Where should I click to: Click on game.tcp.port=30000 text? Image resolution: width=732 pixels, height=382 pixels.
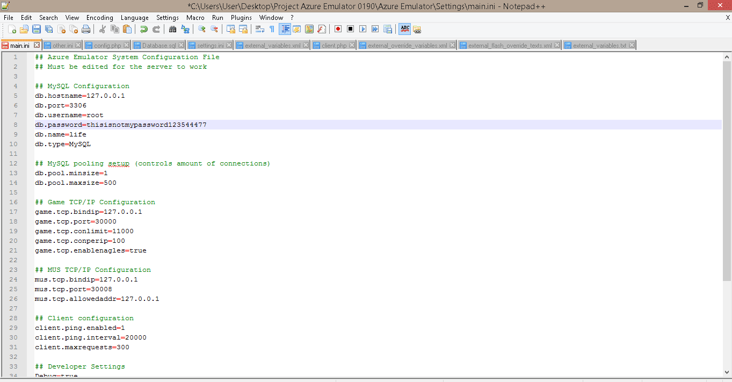pos(76,221)
